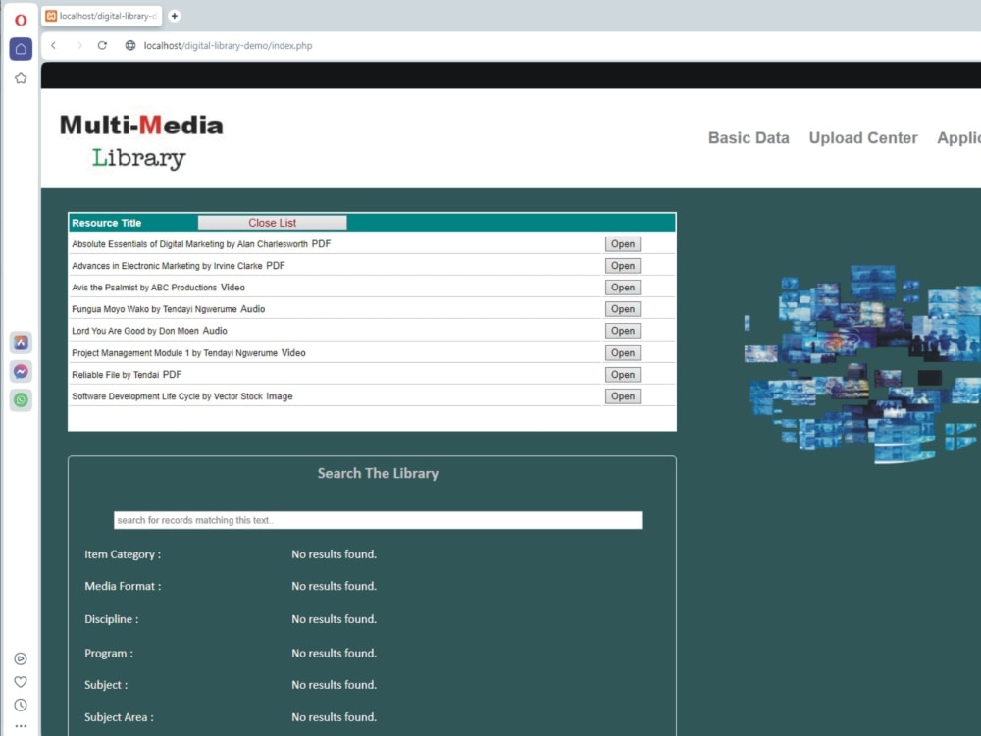The image size is (981, 736).
Task: Reload the page with refresh icon
Action: point(102,45)
